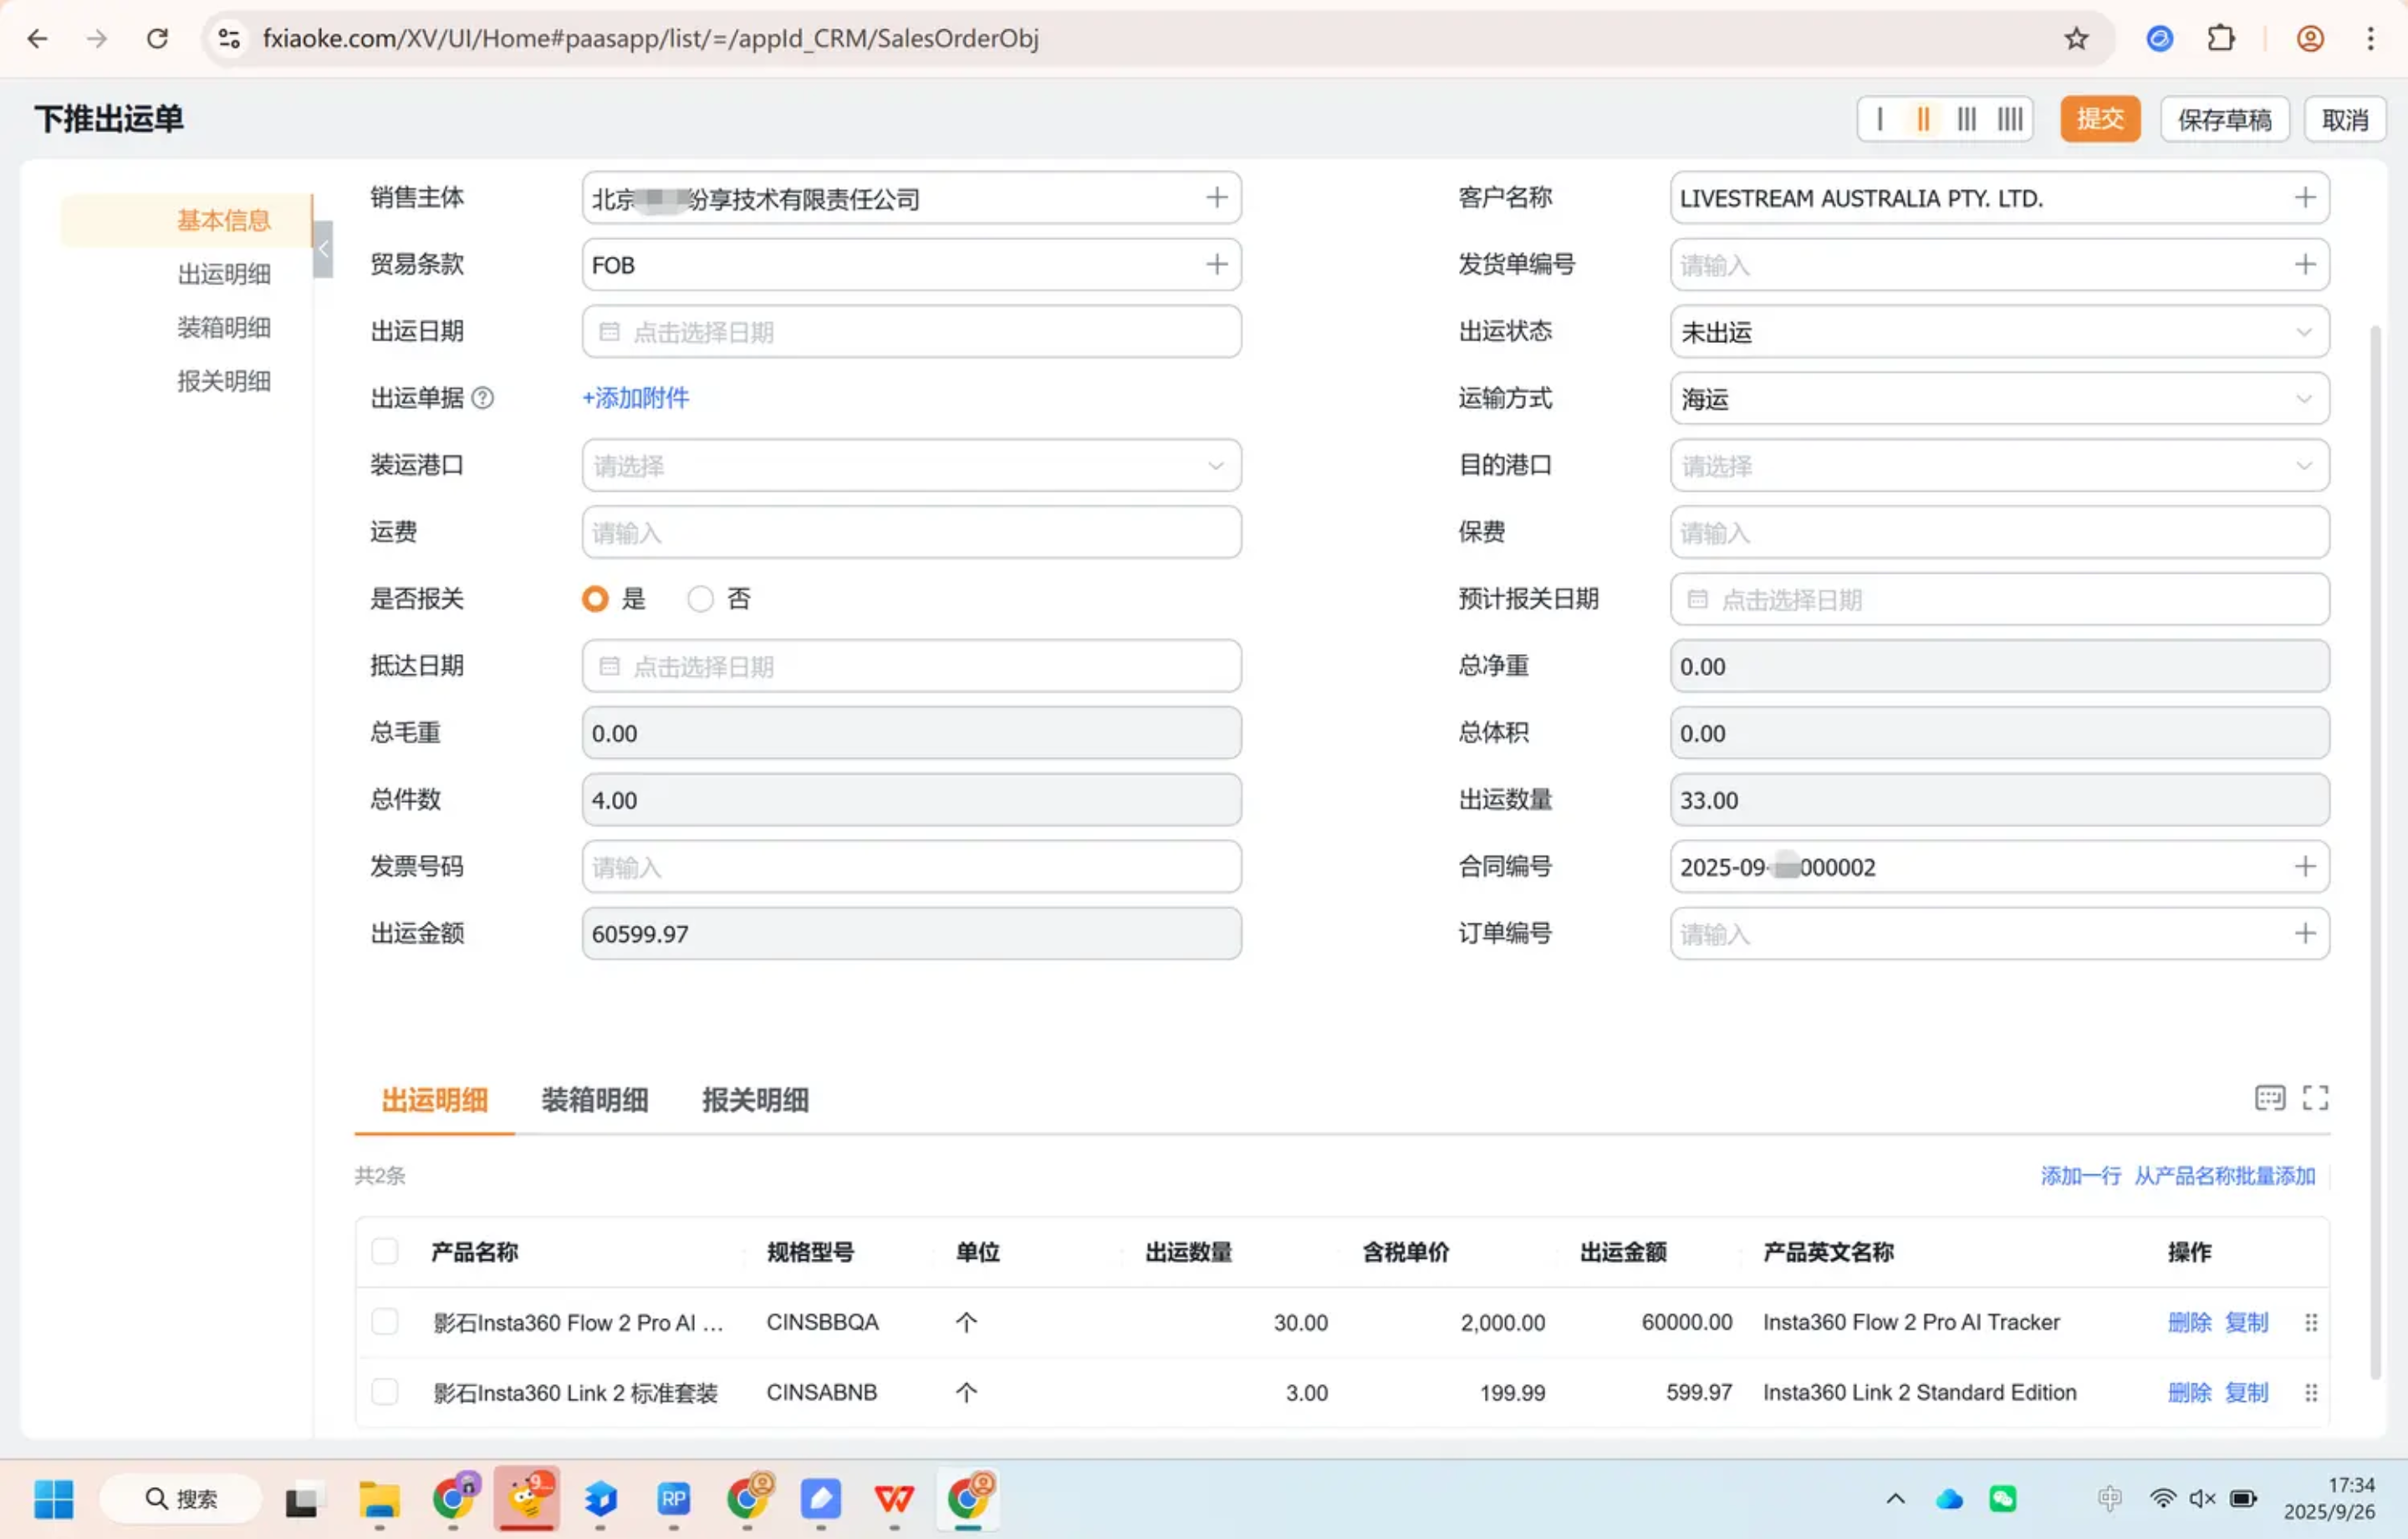This screenshot has height=1539, width=2408.
Task: Open fullscreen icon for detail table
Action: click(2315, 1097)
